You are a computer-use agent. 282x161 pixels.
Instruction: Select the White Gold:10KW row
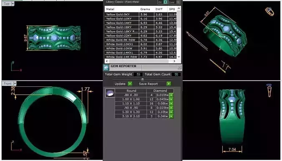[141, 48]
